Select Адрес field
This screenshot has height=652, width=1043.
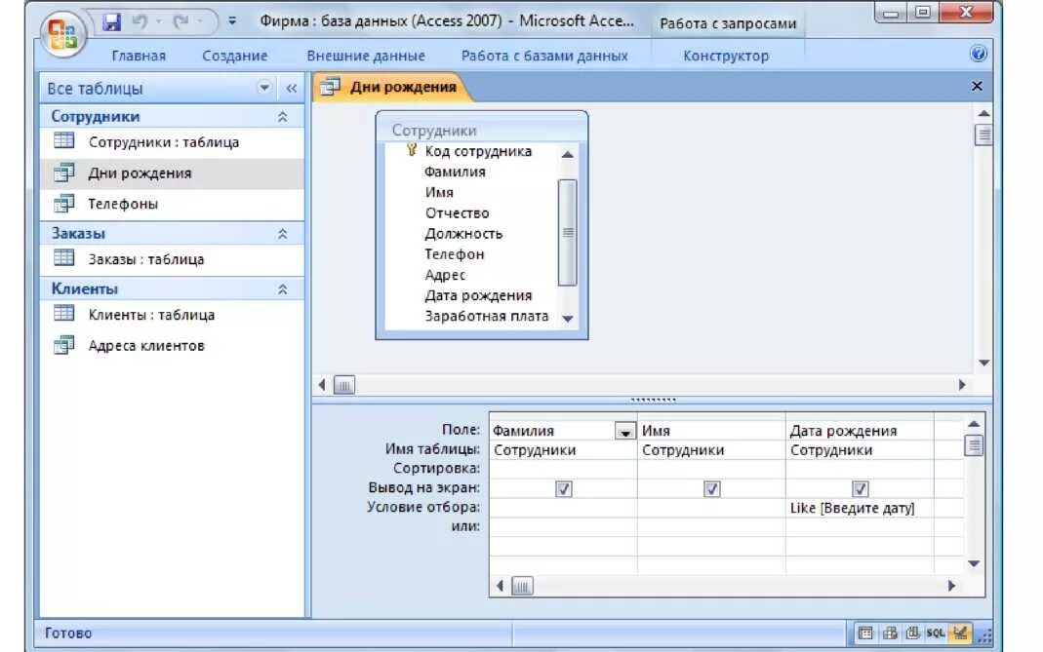point(445,275)
